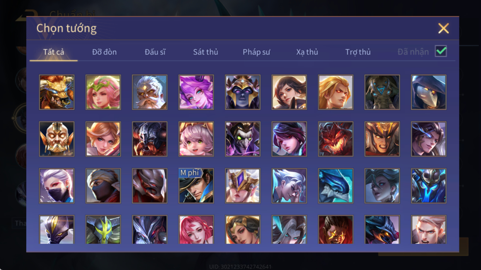Select the Tất cả tab
This screenshot has width=481, height=270.
(54, 52)
